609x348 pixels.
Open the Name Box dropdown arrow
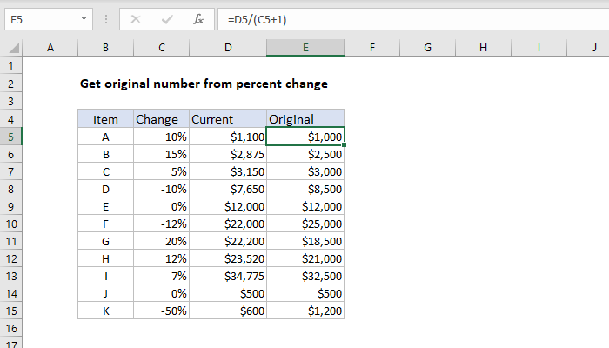click(84, 18)
